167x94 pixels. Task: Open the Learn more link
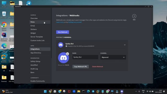click(60, 22)
